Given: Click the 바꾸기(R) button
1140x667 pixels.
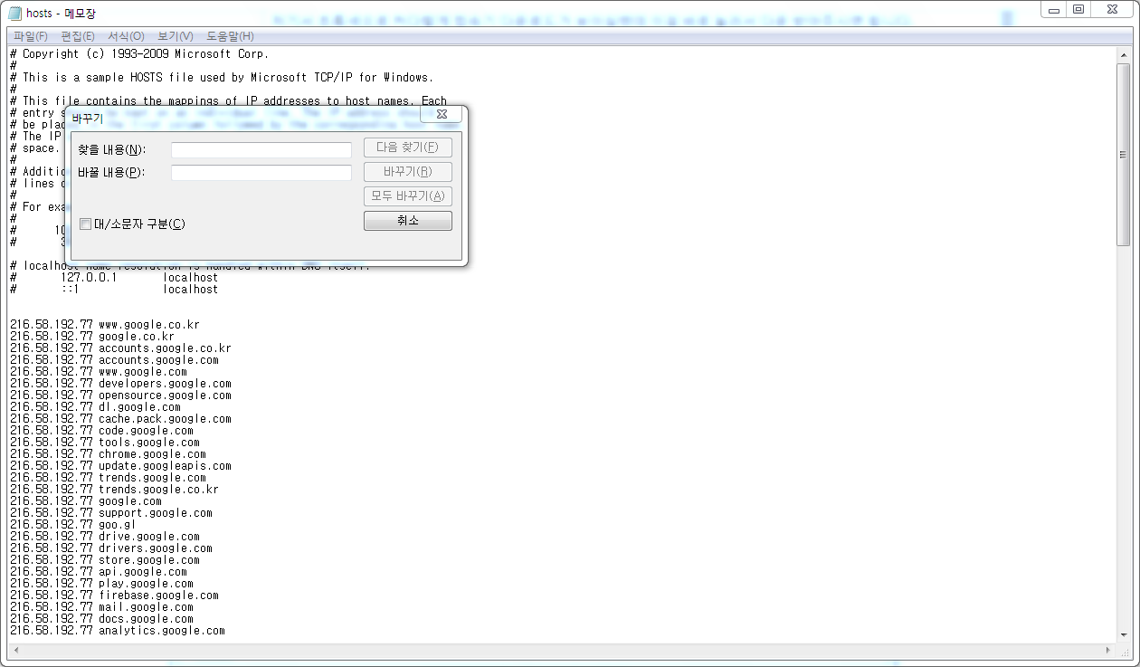Looking at the screenshot, I should [408, 172].
